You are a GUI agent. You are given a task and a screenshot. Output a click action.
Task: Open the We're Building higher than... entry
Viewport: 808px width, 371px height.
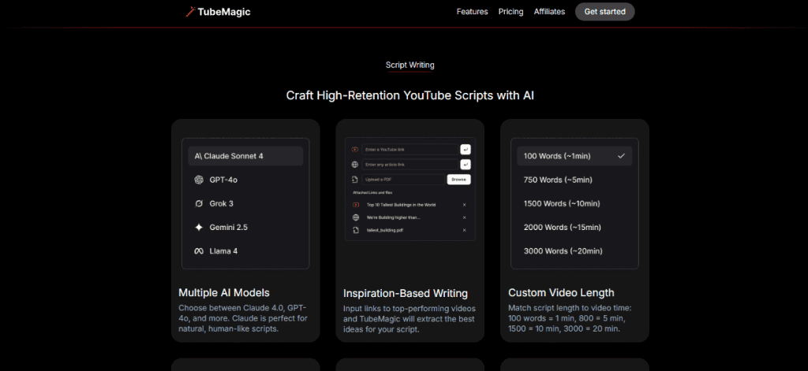point(393,217)
